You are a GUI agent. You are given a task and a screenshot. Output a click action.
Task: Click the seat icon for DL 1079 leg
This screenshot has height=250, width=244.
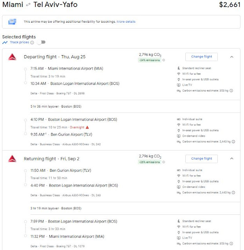point(179,221)
